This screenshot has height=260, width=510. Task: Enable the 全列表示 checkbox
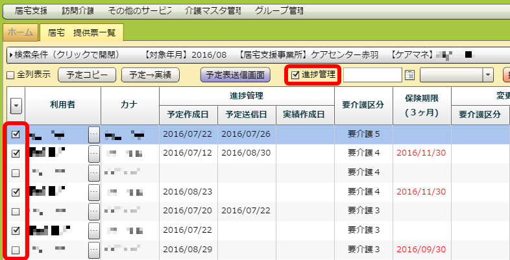[10, 75]
